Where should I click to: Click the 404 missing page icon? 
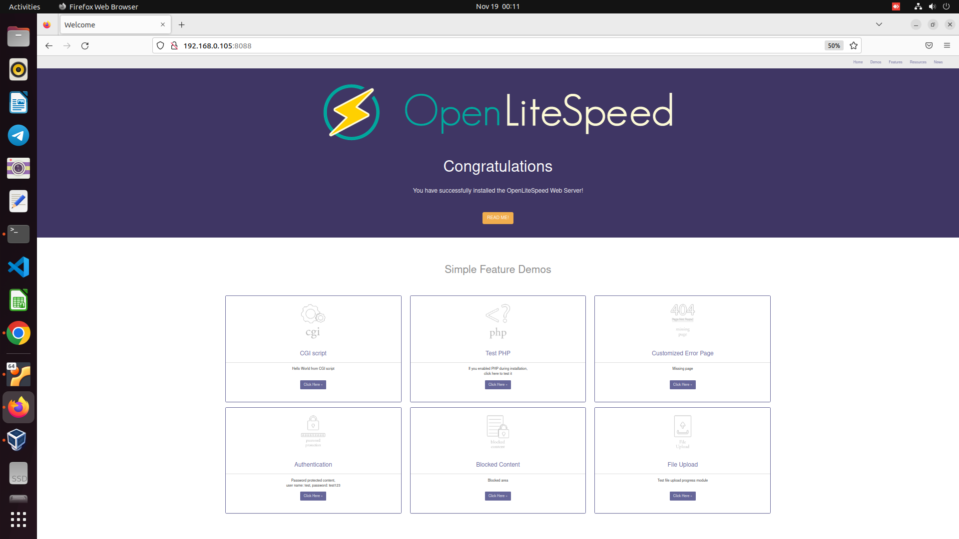click(683, 320)
